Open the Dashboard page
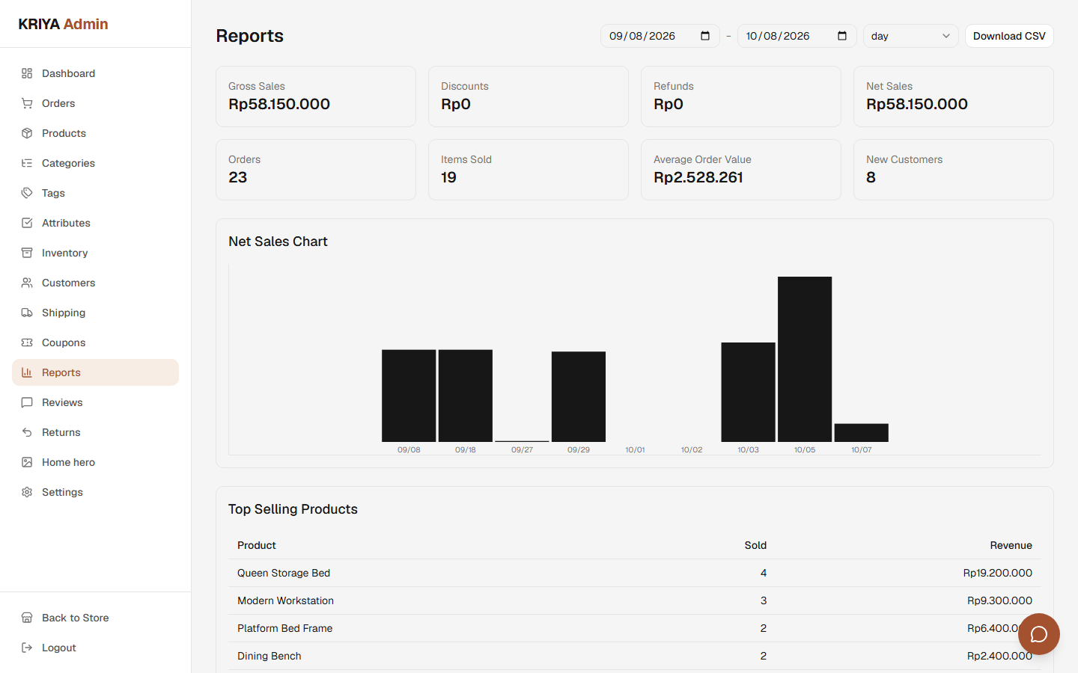The height and width of the screenshot is (673, 1078). [95, 73]
